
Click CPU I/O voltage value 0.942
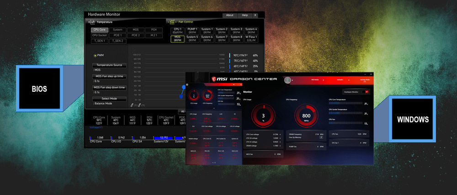point(122,137)
